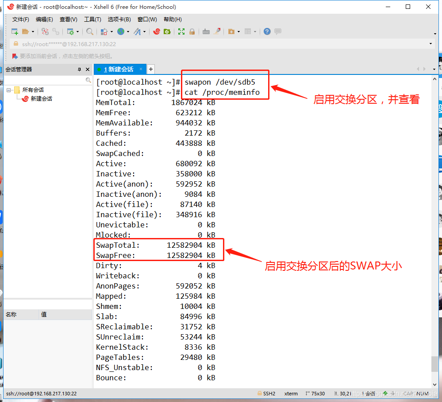The width and height of the screenshot is (442, 402).
Task: Open the session Properties gear icon
Action: [70, 31]
